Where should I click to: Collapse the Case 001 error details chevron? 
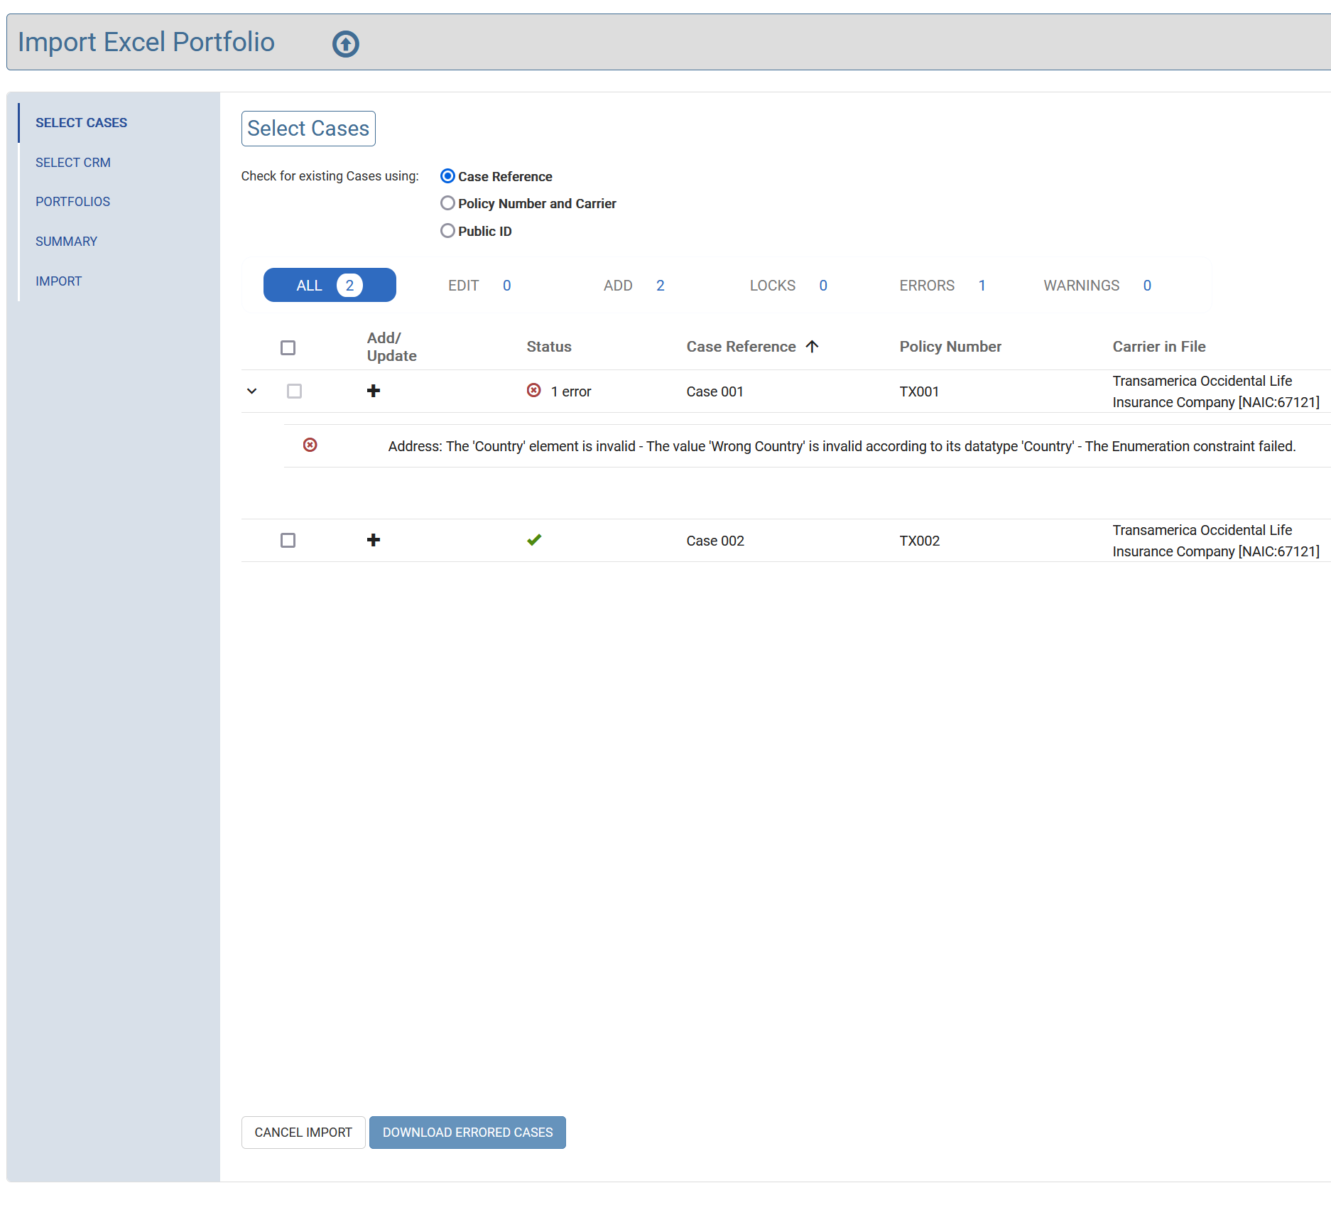251,391
